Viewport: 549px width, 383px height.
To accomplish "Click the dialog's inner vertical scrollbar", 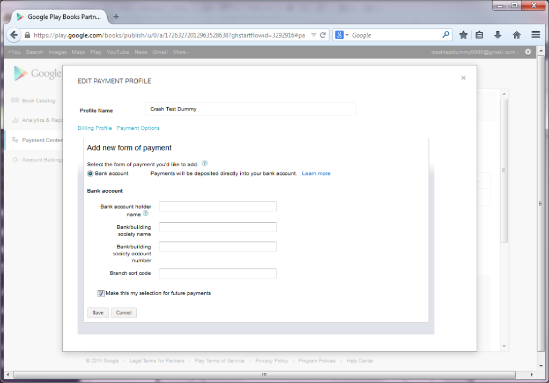I will 504,171.
